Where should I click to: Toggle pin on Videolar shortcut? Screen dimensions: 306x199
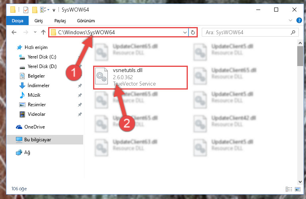80,114
